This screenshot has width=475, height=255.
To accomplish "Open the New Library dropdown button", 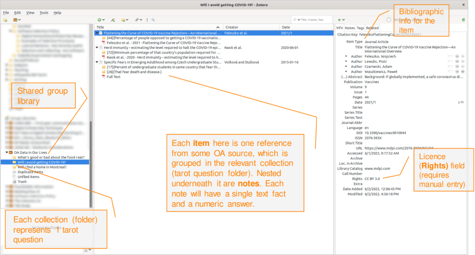I will [x=17, y=20].
